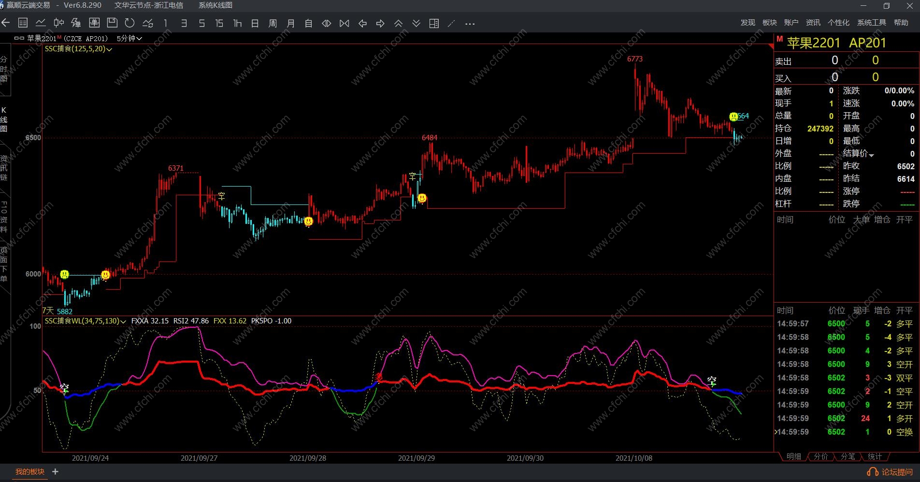This screenshot has height=482, width=920.
Task: Click the chain link icon beside 苹果2201
Action: tap(19, 38)
